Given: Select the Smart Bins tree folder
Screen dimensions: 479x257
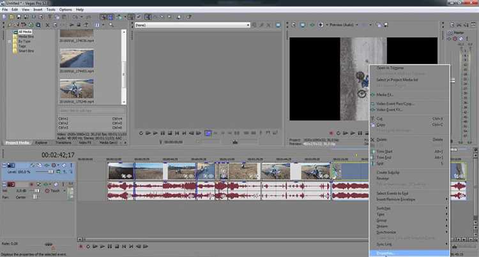Looking at the screenshot, I should [x=26, y=51].
